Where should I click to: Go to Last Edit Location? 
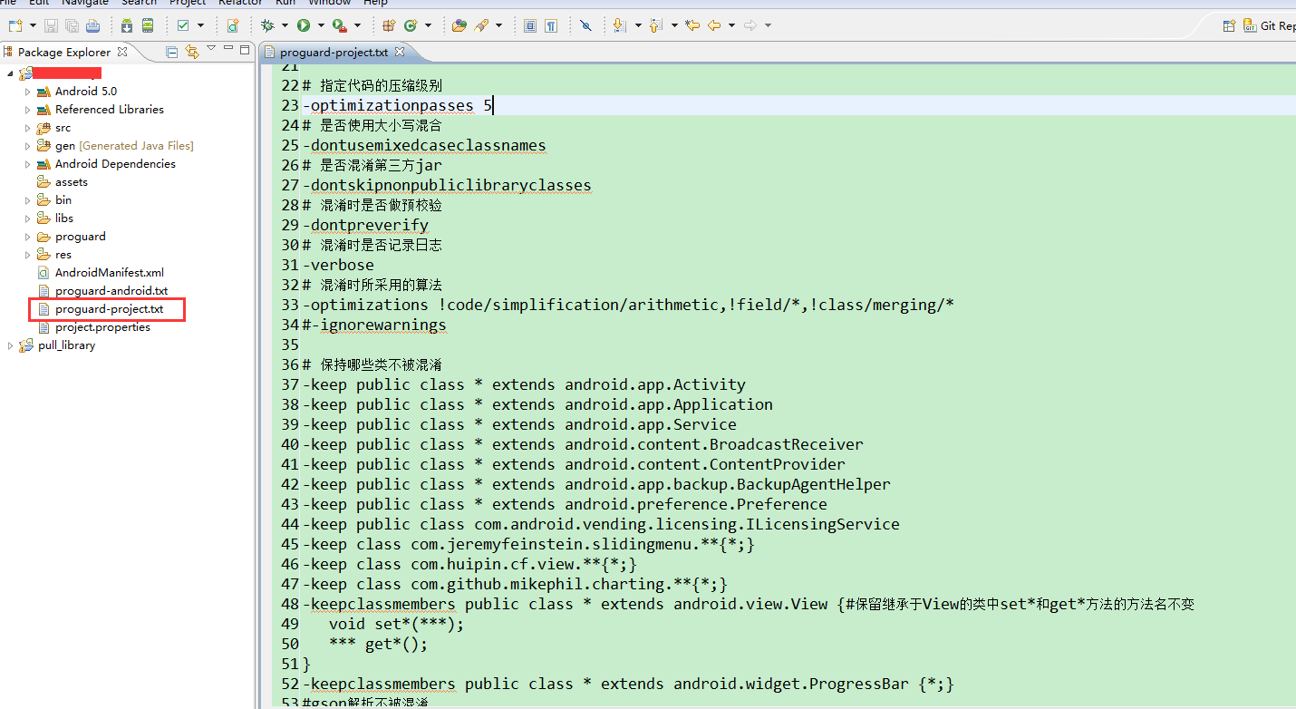[x=692, y=25]
